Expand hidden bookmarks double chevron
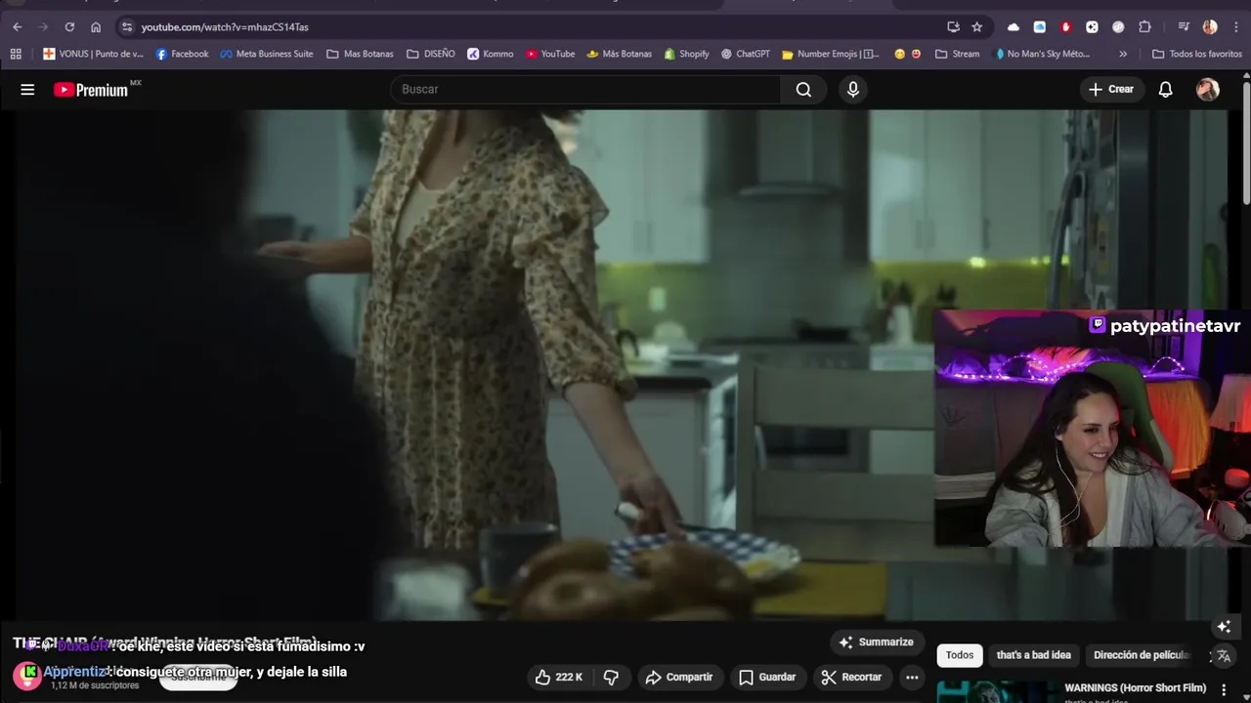 [1123, 54]
